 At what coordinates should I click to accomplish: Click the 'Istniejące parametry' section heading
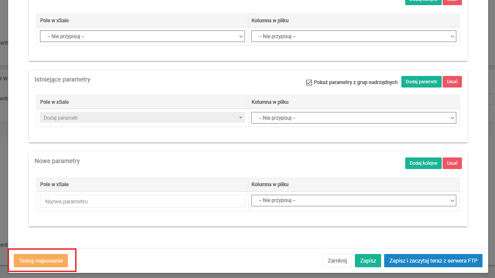point(62,79)
